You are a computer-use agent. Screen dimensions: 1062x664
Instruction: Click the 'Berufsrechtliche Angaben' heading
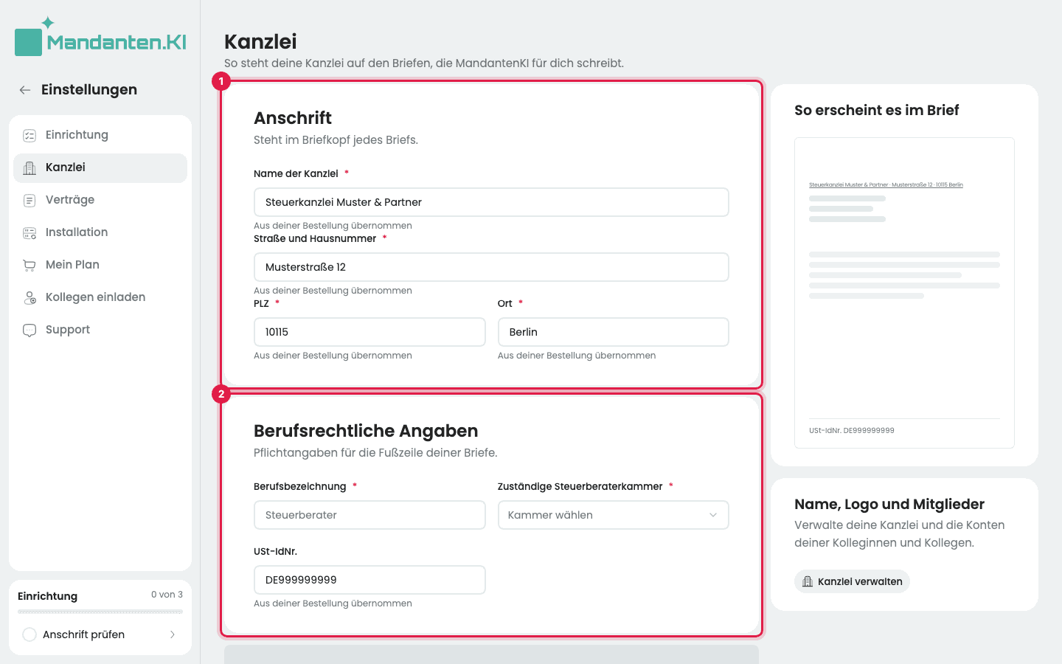click(x=366, y=431)
